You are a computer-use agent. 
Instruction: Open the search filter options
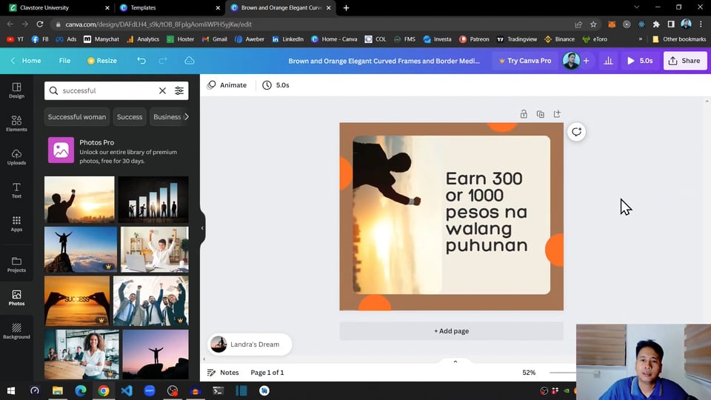[x=179, y=90]
